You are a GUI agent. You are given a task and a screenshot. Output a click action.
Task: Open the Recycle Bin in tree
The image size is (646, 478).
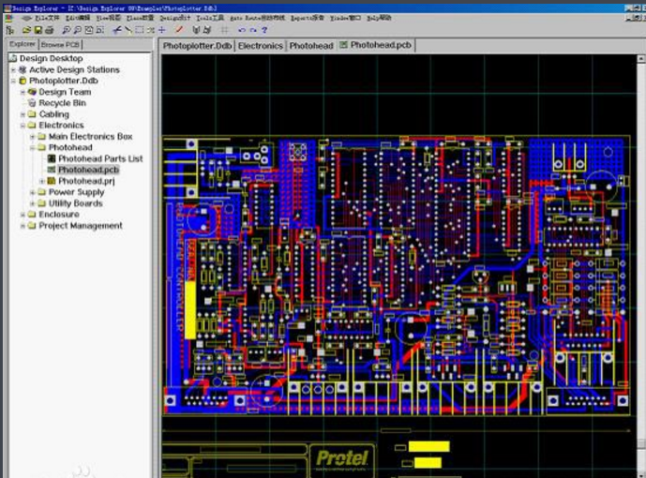pos(62,103)
